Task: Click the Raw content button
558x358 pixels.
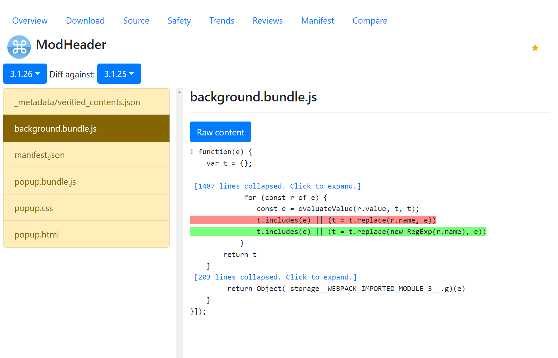Action: pyautogui.click(x=220, y=132)
